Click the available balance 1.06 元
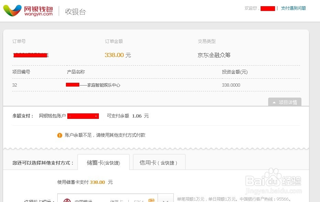The image size is (320, 202). [x=140, y=116]
